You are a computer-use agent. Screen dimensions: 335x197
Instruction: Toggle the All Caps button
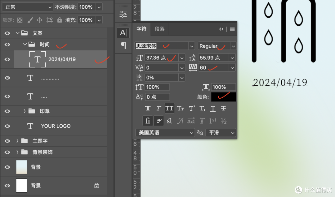(x=169, y=108)
